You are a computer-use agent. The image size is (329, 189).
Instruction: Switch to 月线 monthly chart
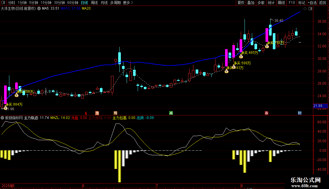104,3
